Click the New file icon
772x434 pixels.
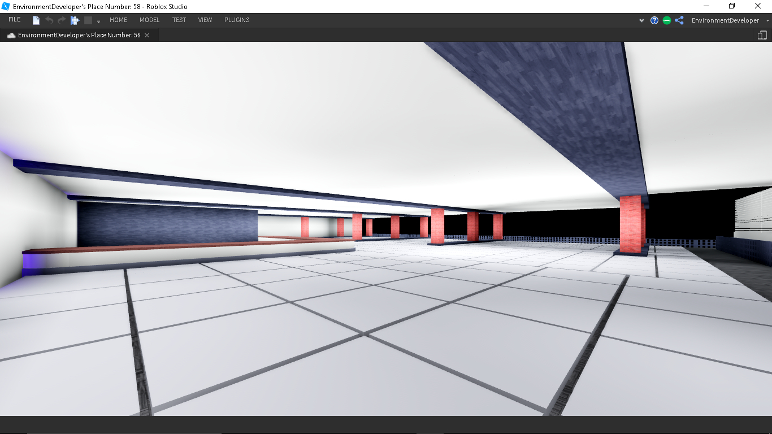[36, 20]
